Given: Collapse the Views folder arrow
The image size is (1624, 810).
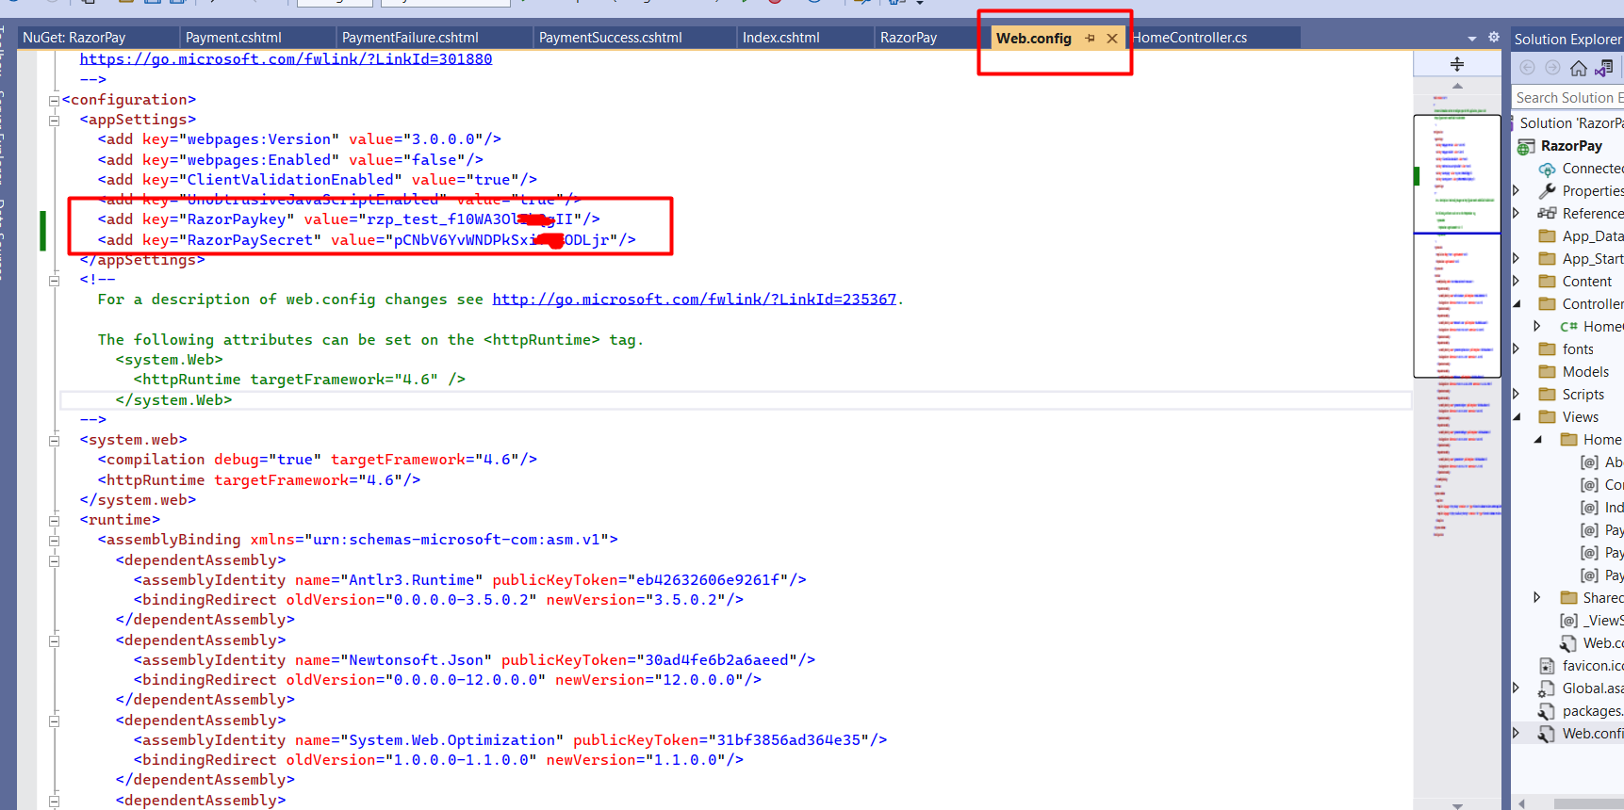Looking at the screenshot, I should click(1517, 416).
